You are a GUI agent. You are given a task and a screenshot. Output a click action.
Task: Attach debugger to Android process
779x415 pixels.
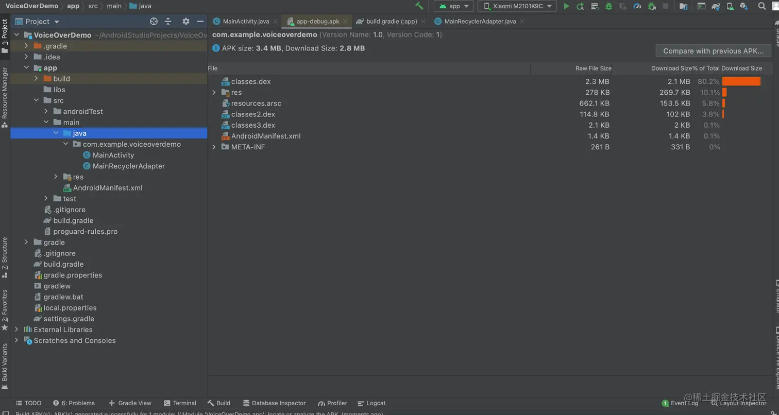pyautogui.click(x=652, y=6)
